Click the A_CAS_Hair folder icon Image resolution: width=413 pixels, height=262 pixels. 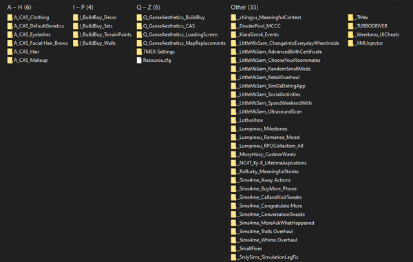click(x=10, y=52)
